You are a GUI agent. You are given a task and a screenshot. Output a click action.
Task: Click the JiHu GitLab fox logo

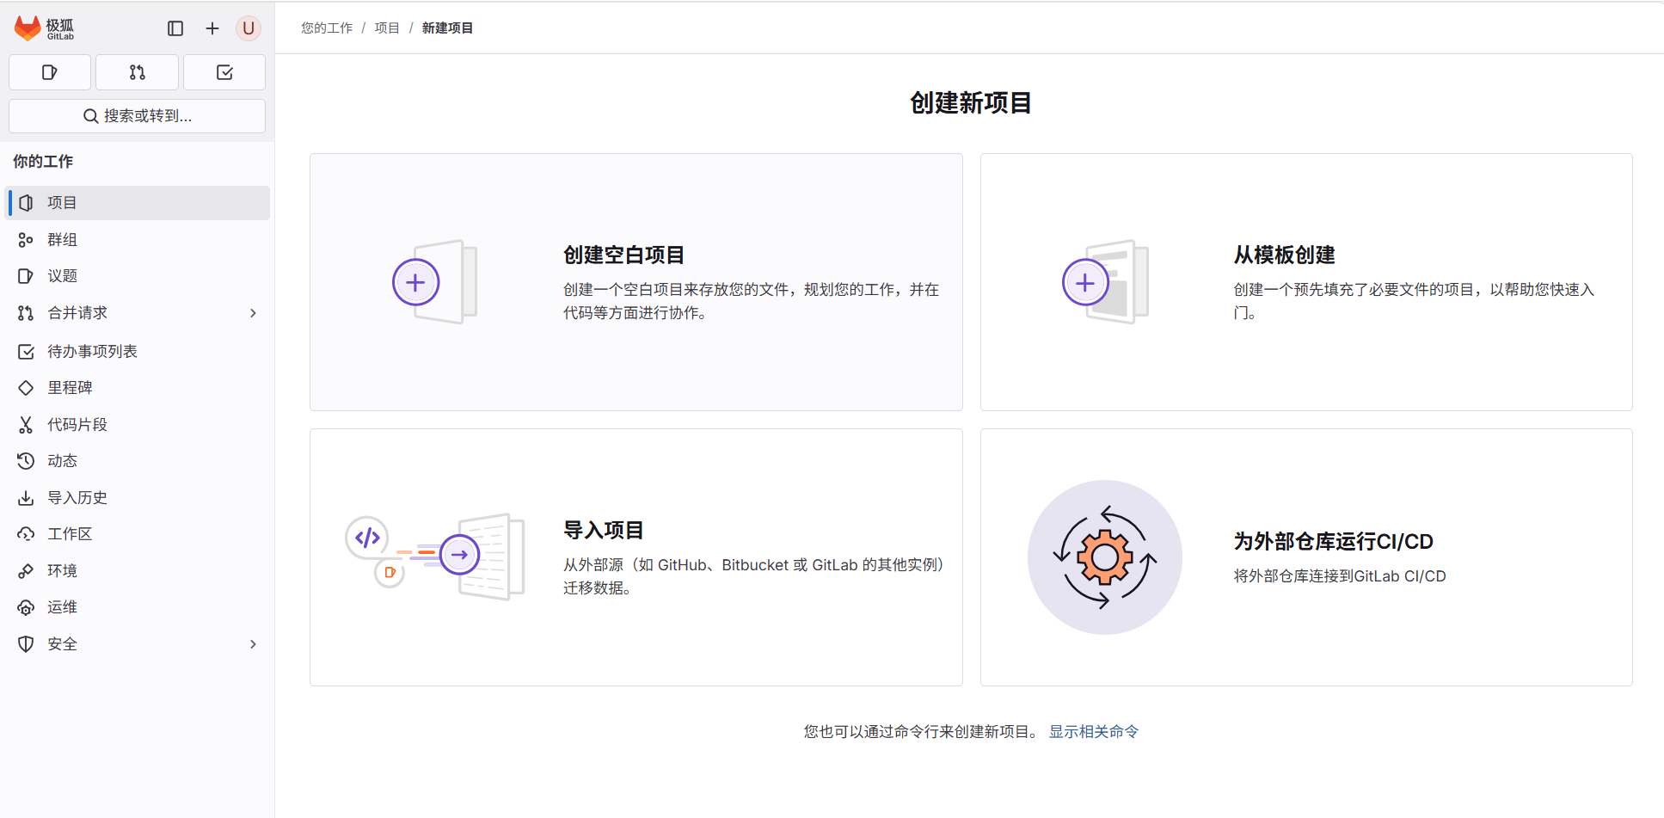(44, 28)
